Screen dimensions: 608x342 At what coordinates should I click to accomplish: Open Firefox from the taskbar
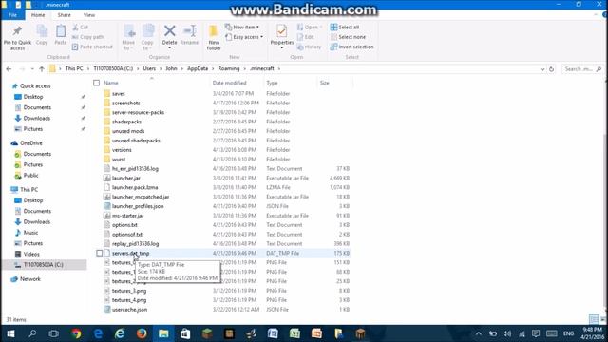(x=142, y=333)
